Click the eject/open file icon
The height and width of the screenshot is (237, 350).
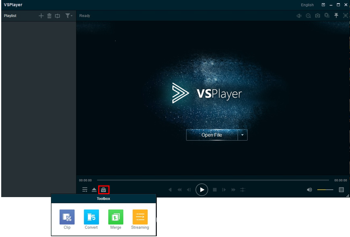(x=94, y=190)
